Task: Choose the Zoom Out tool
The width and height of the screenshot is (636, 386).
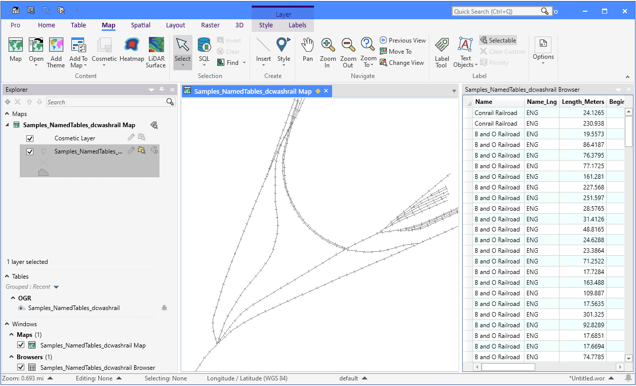Action: tap(348, 53)
